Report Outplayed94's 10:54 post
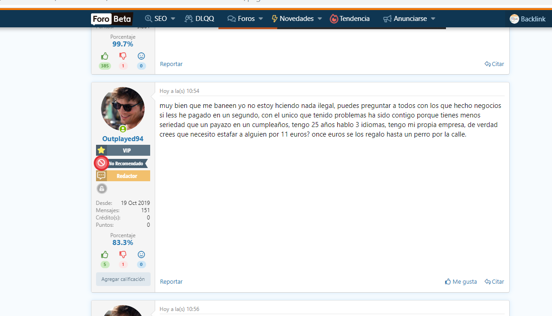This screenshot has height=316, width=552. pyautogui.click(x=171, y=282)
